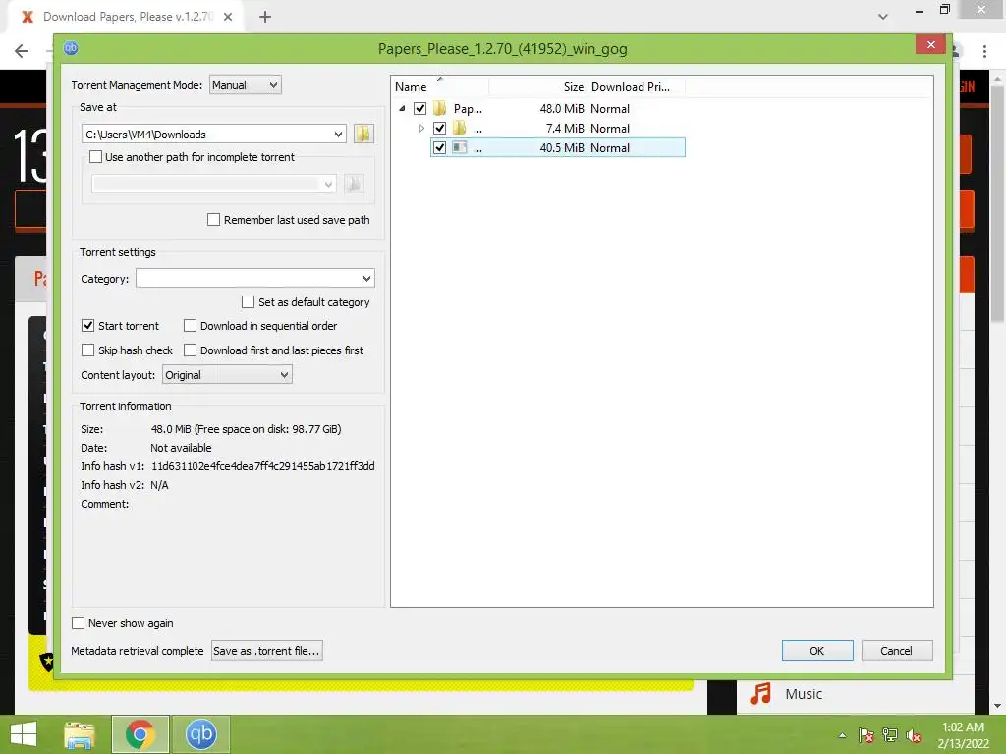Switch to the Download Papers, Please tab
Screen dimensions: 1006x754
pyautogui.click(x=127, y=17)
